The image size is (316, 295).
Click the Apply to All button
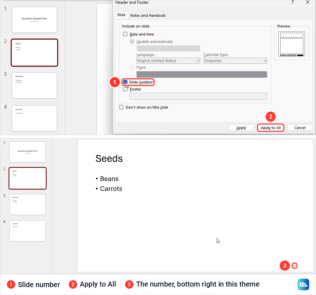271,128
